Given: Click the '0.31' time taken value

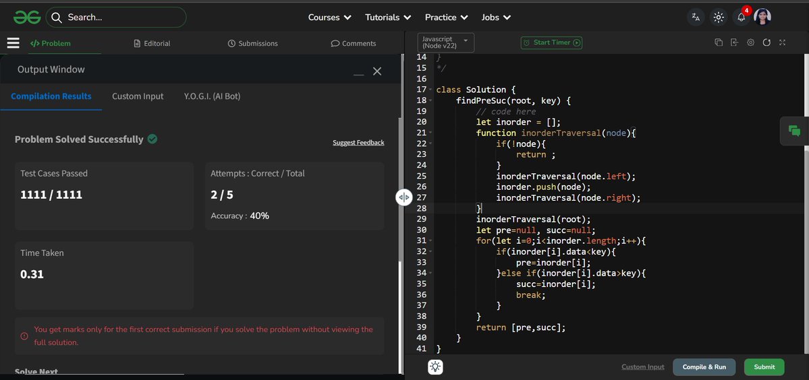Looking at the screenshot, I should click(32, 274).
